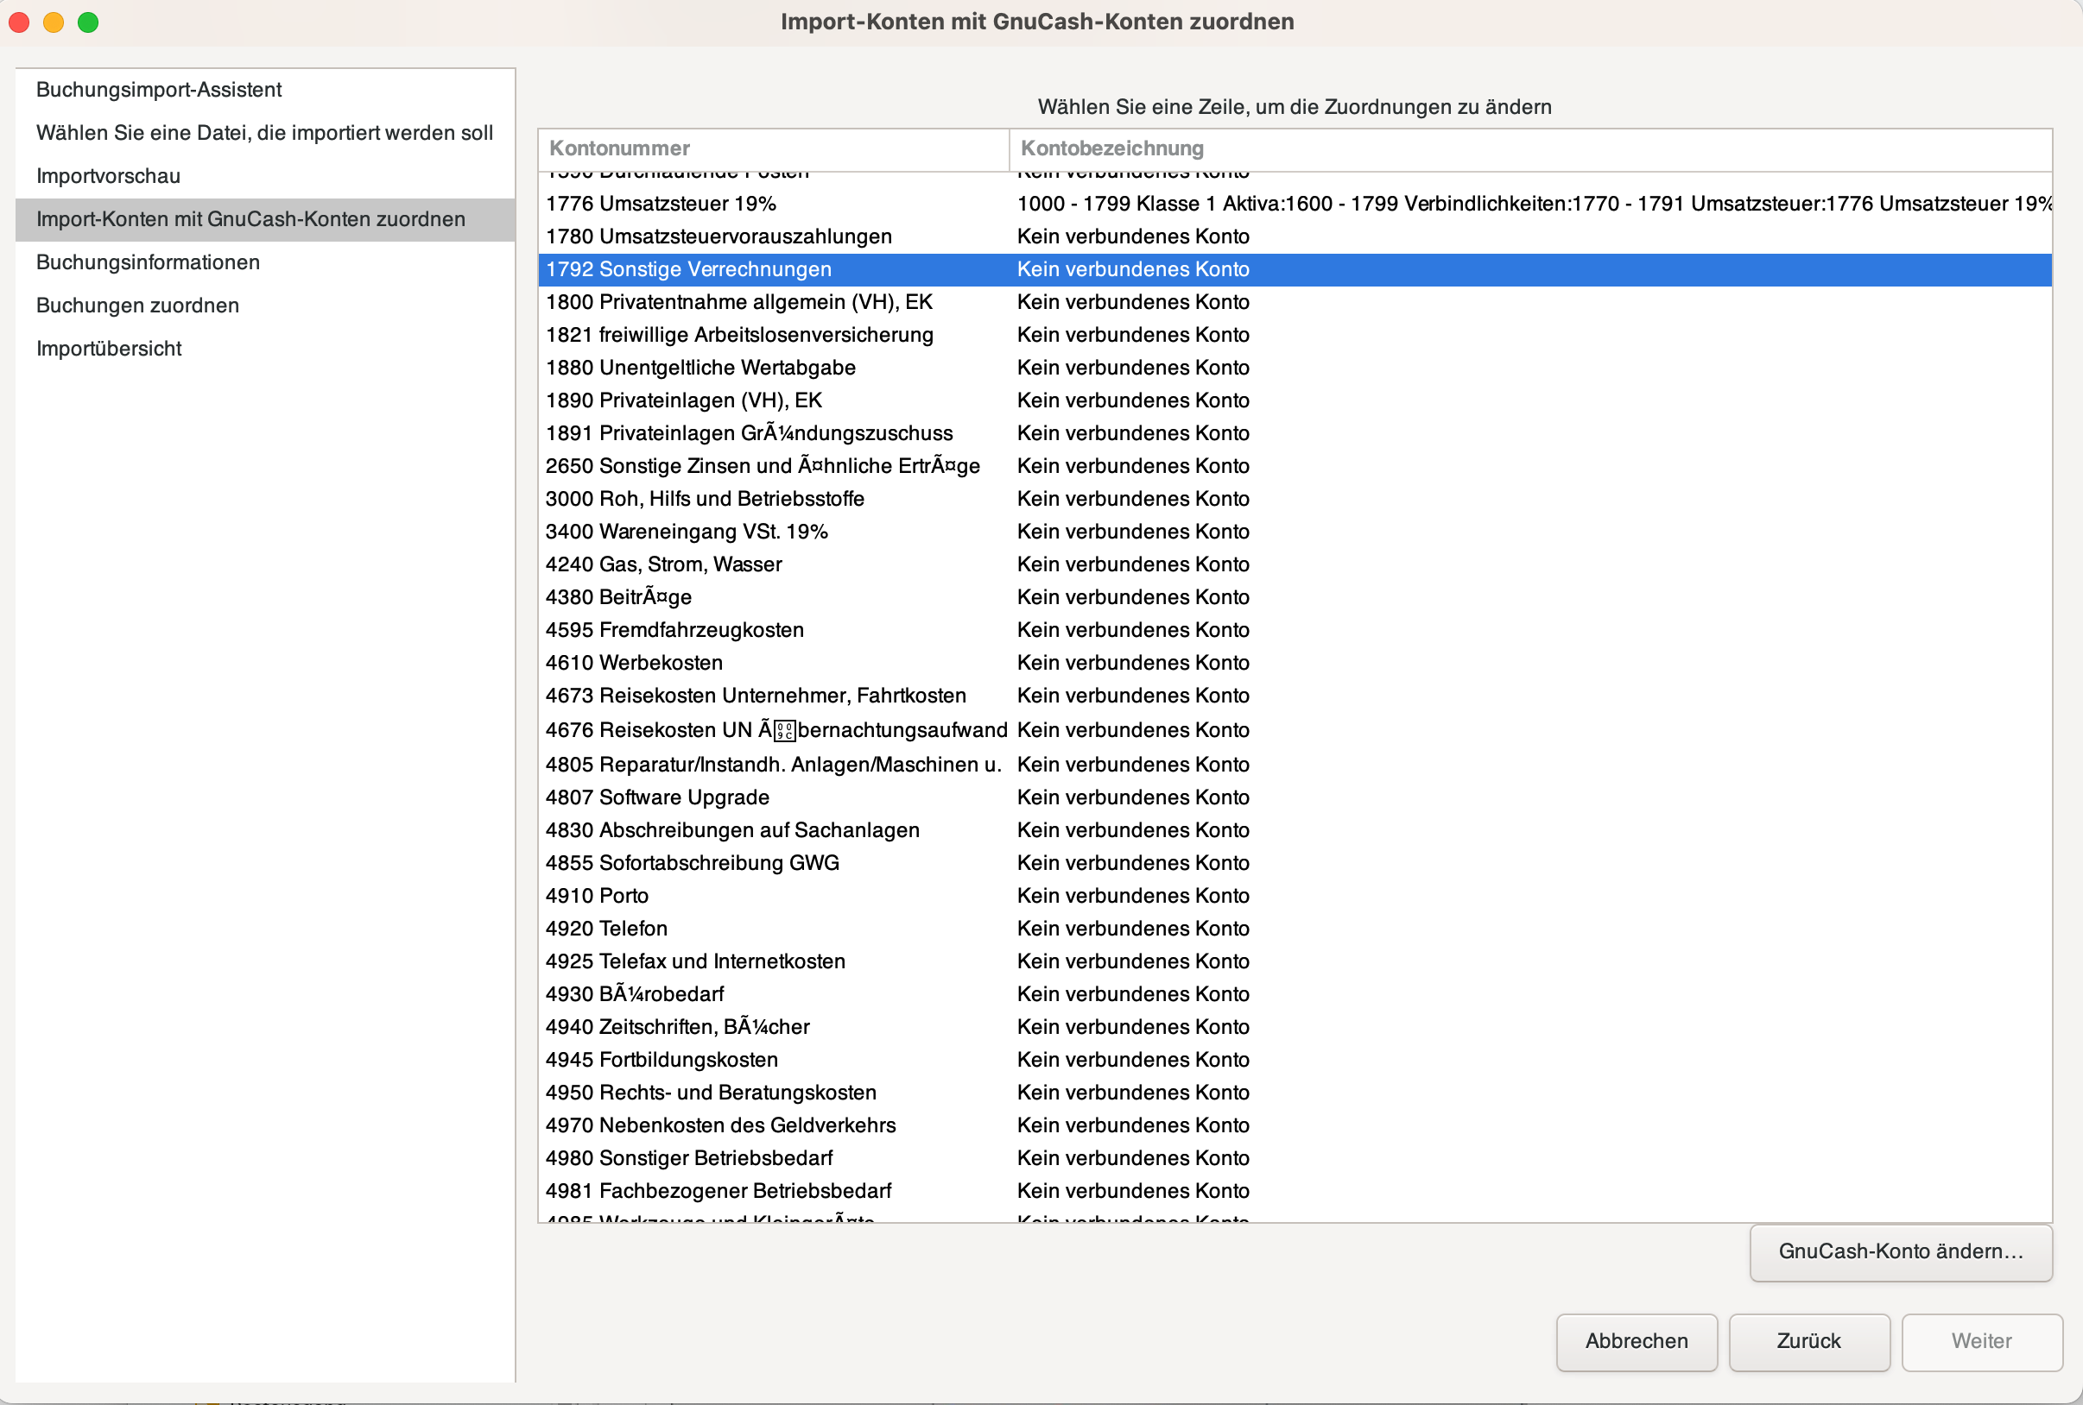Select highlighted row 1792 Sonstige Verrechnungen
Screen dimensions: 2083x1405
click(1295, 269)
